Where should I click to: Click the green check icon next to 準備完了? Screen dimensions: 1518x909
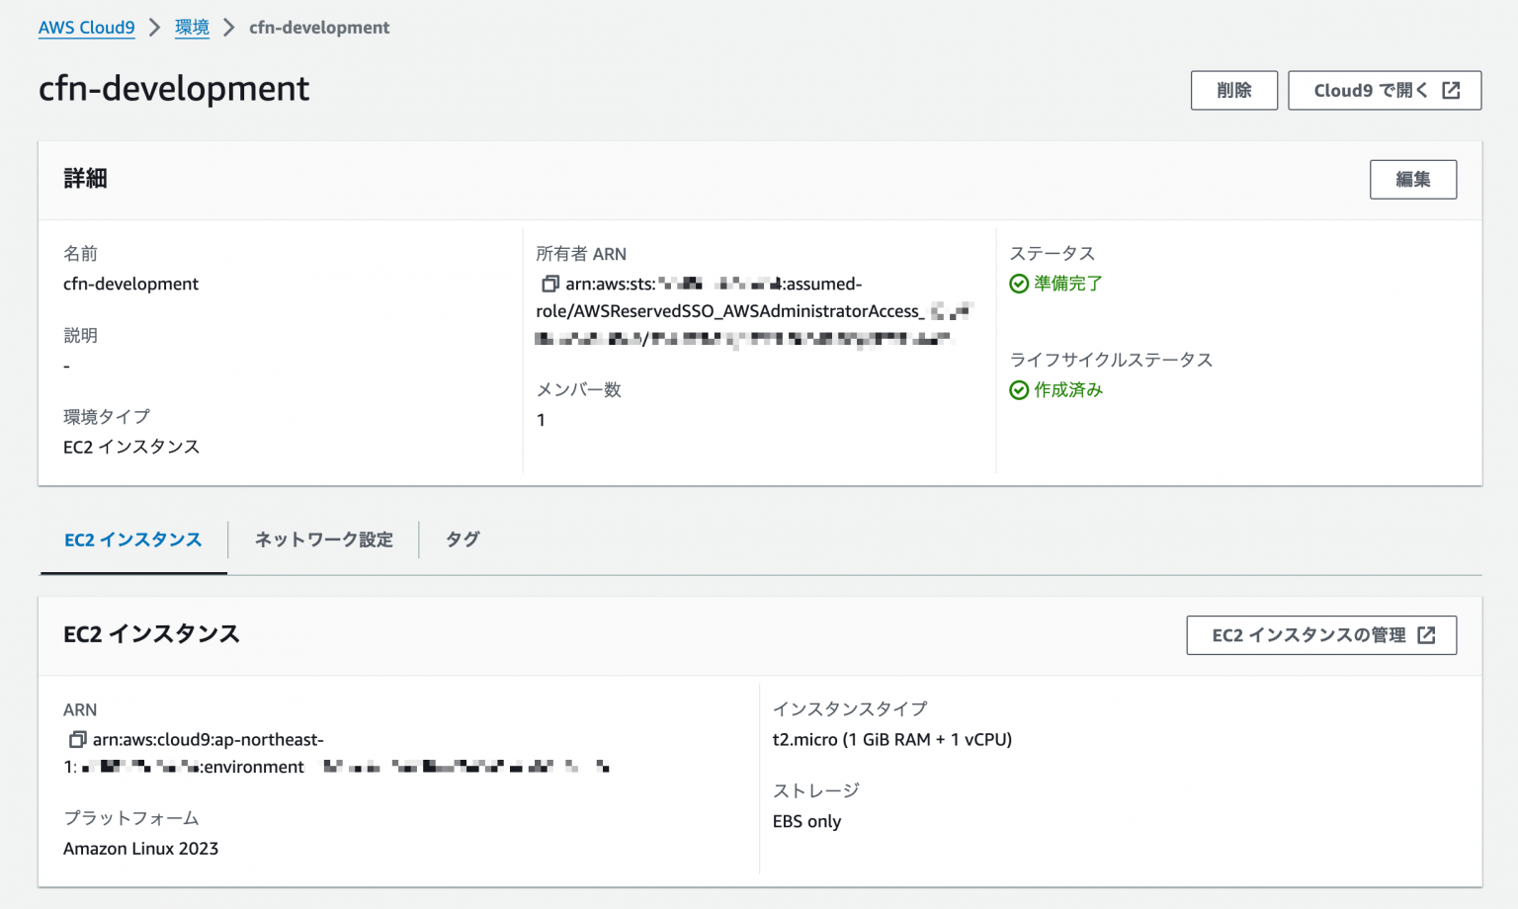tap(1019, 284)
